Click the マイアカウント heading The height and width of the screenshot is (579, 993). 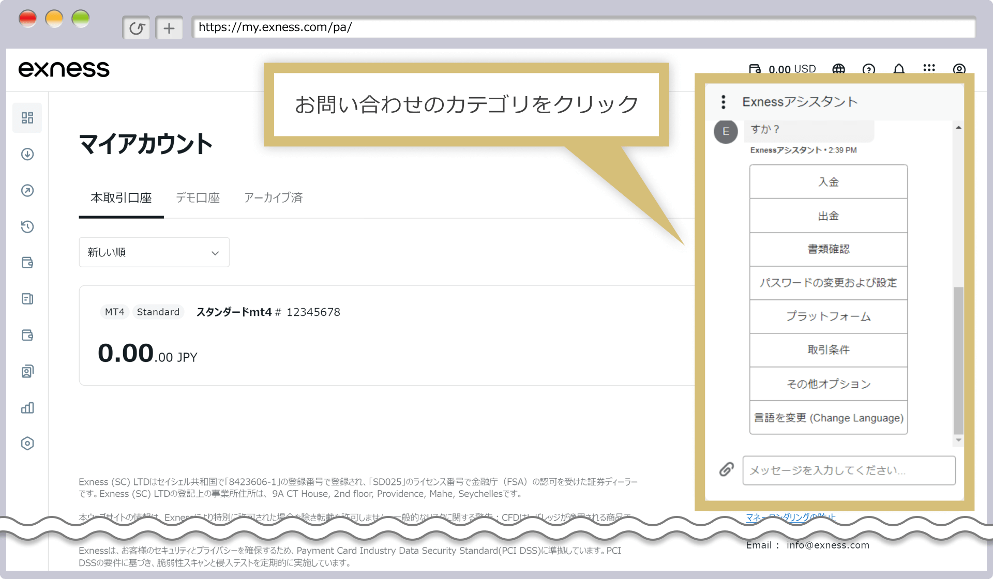pyautogui.click(x=146, y=144)
